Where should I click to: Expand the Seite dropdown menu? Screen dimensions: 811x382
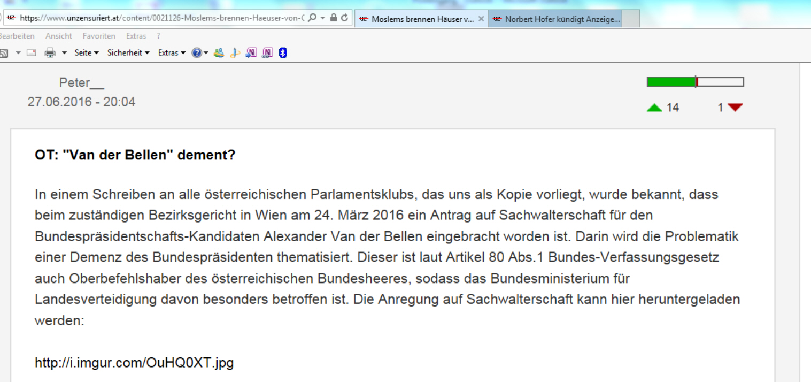pyautogui.click(x=87, y=52)
